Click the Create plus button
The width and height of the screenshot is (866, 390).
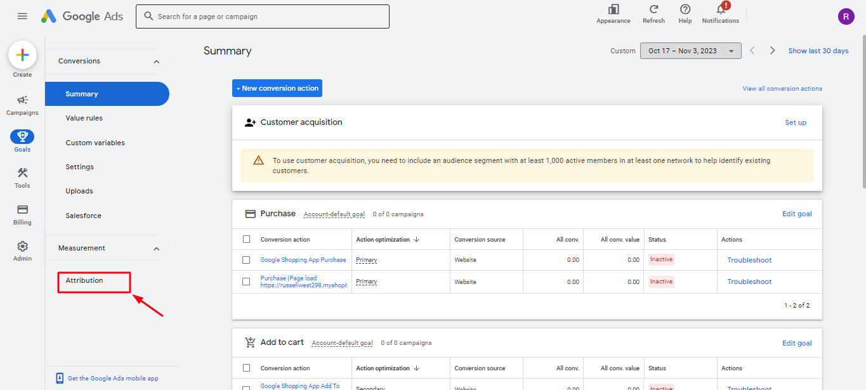(x=22, y=55)
